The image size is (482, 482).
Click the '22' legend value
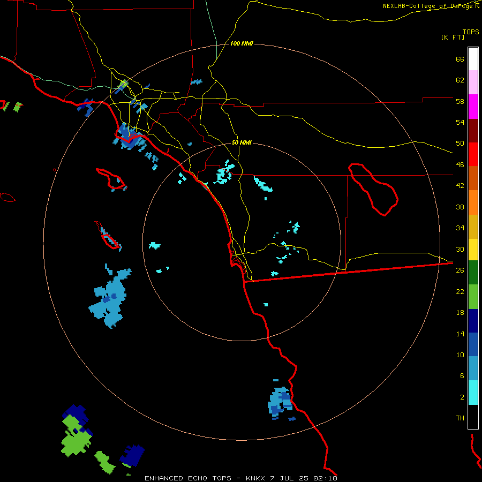click(460, 291)
